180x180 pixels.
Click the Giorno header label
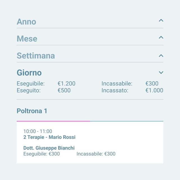(29, 73)
